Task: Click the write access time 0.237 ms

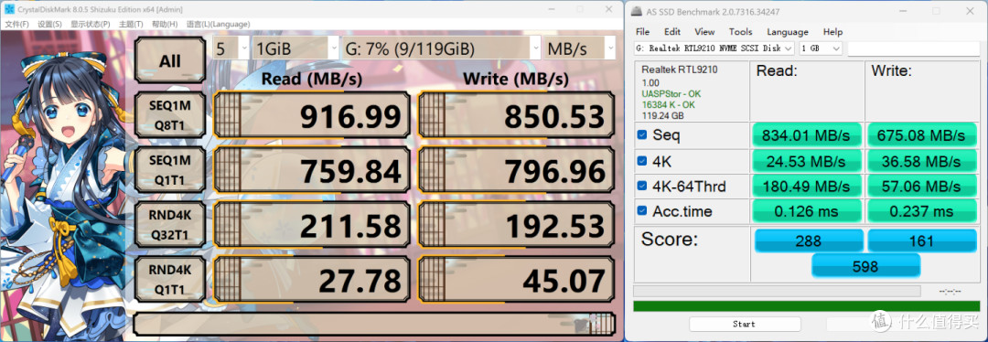Action: [922, 211]
